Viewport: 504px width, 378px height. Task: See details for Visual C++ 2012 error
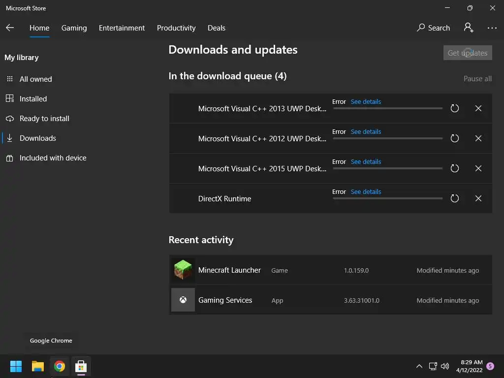[x=366, y=131]
